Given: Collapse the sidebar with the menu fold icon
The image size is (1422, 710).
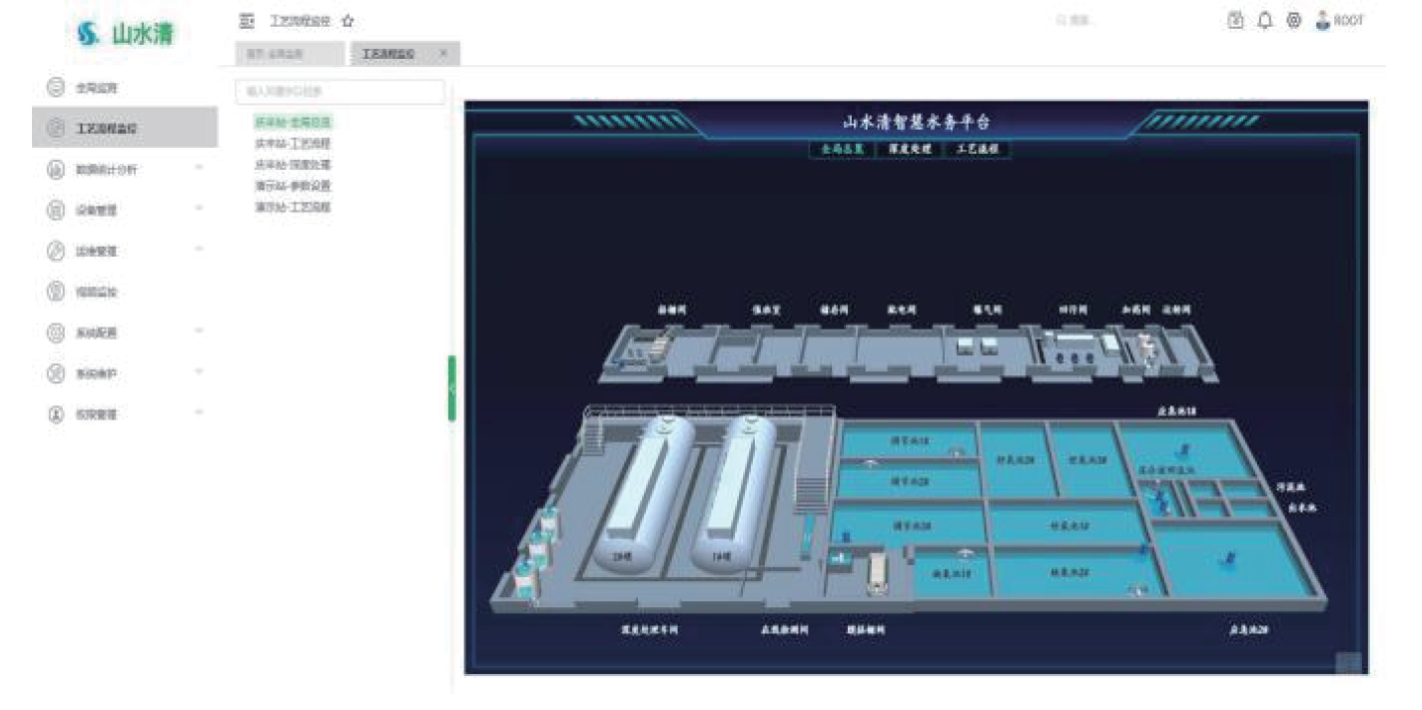Looking at the screenshot, I should 248,21.
